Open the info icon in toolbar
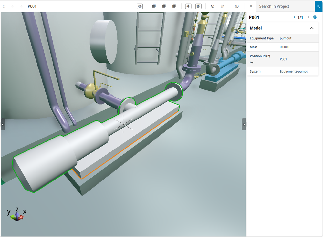 point(237,6)
